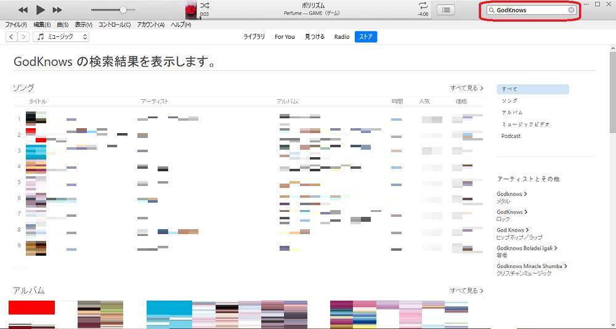Open the ファイル(F) menu
616x329 pixels.
pyautogui.click(x=15, y=25)
